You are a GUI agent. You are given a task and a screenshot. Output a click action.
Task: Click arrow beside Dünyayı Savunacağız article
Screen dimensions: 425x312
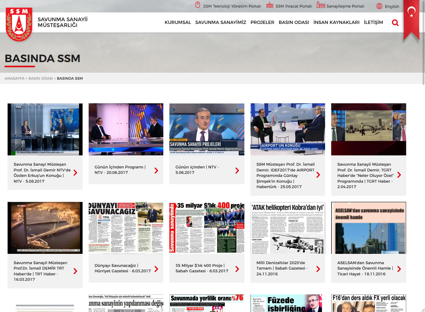pyautogui.click(x=156, y=269)
